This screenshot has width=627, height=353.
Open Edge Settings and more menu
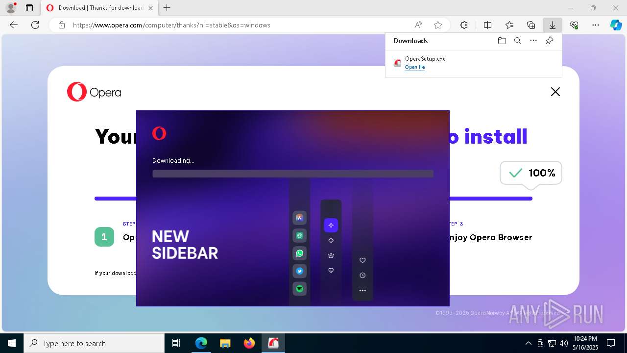(x=596, y=25)
